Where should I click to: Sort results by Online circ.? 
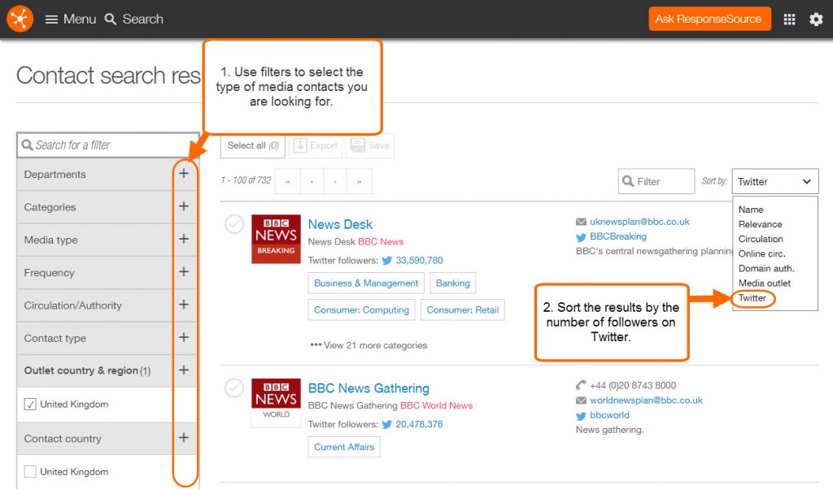[761, 254]
